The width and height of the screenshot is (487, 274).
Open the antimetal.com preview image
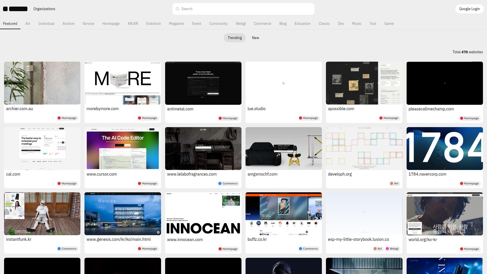click(203, 83)
